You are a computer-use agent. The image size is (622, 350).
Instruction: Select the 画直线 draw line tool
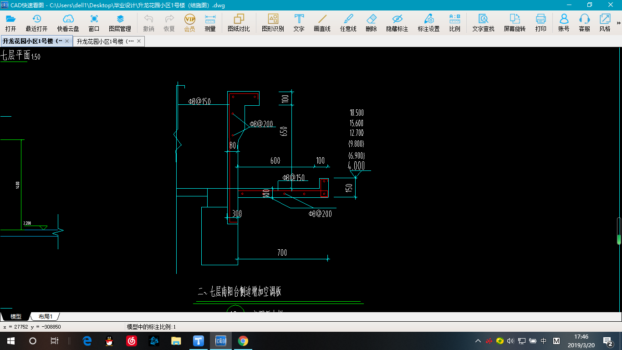(322, 23)
